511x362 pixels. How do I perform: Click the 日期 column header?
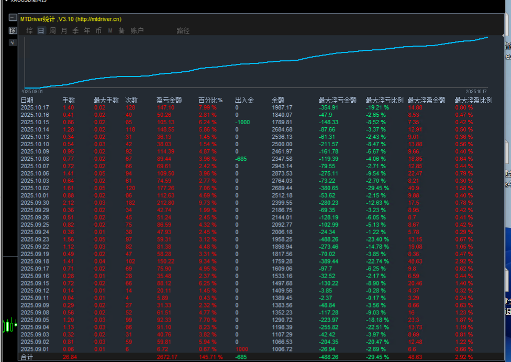pos(27,100)
